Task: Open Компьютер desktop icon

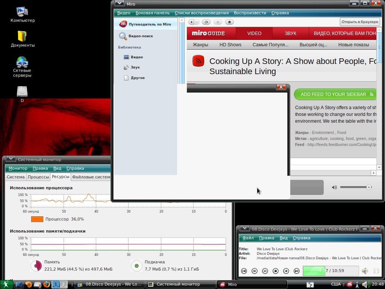Action: tap(22, 14)
